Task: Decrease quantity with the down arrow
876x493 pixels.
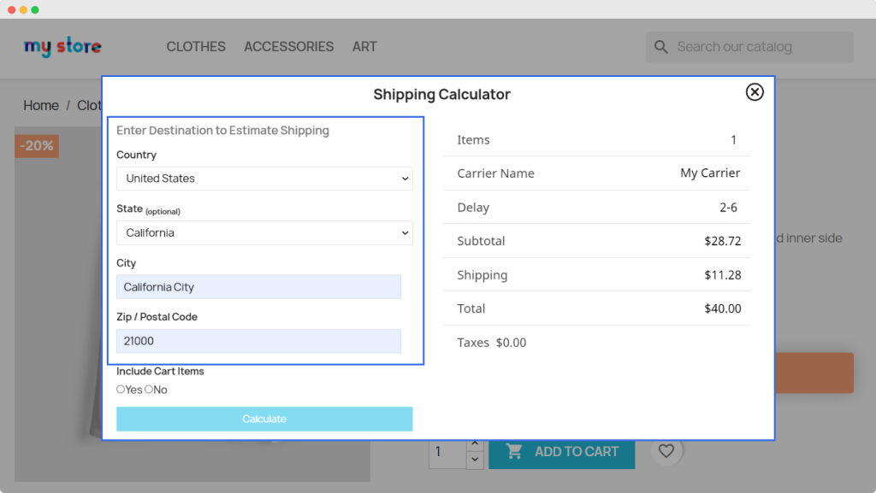Action: click(476, 460)
